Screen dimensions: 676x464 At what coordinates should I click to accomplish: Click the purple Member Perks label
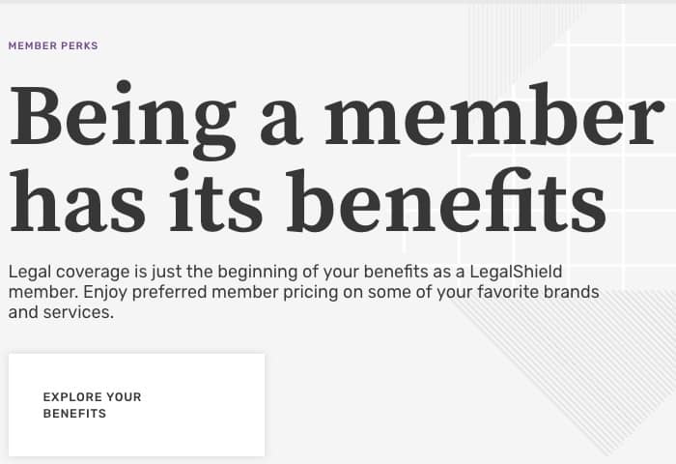click(x=53, y=45)
